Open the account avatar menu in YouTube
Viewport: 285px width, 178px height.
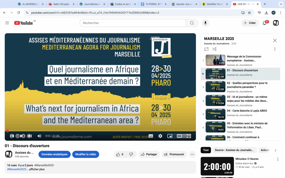[x=276, y=23]
